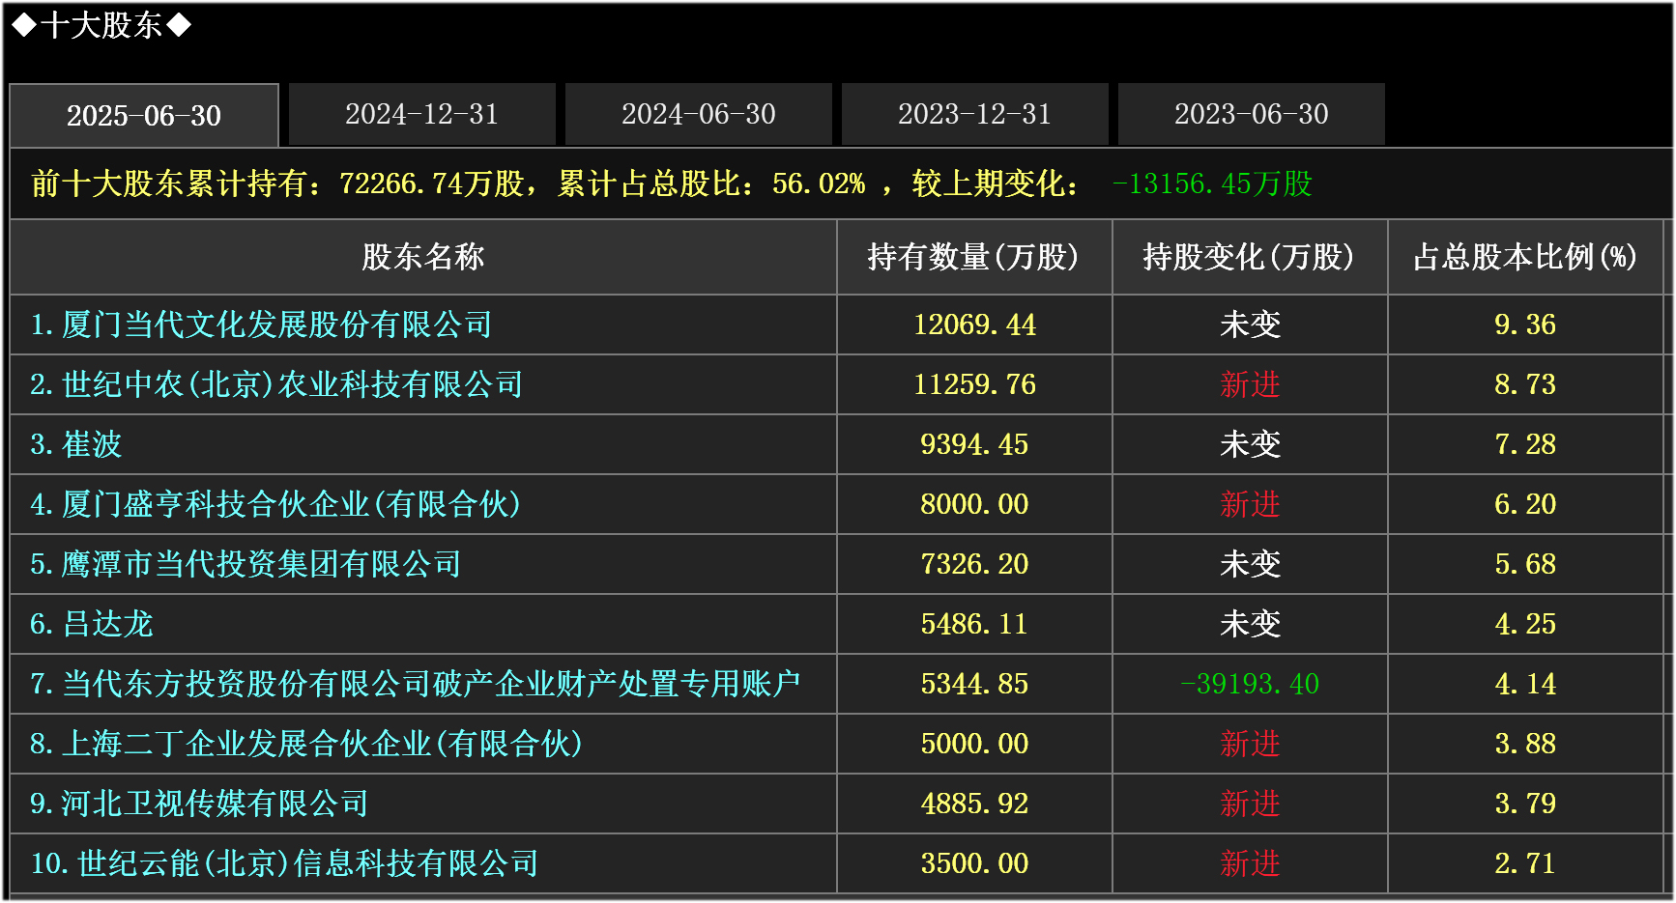
Task: Click the 十大股东 section title
Action: 101,25
